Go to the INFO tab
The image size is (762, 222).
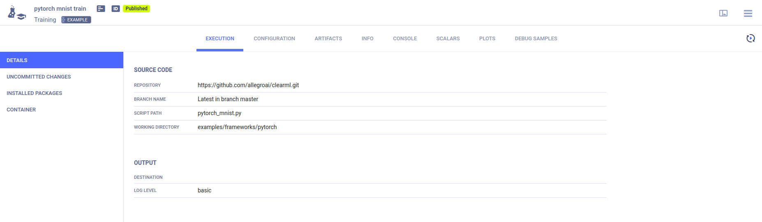click(367, 39)
